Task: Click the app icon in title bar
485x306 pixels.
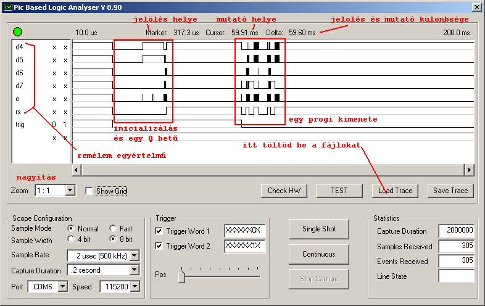Action: [8, 7]
